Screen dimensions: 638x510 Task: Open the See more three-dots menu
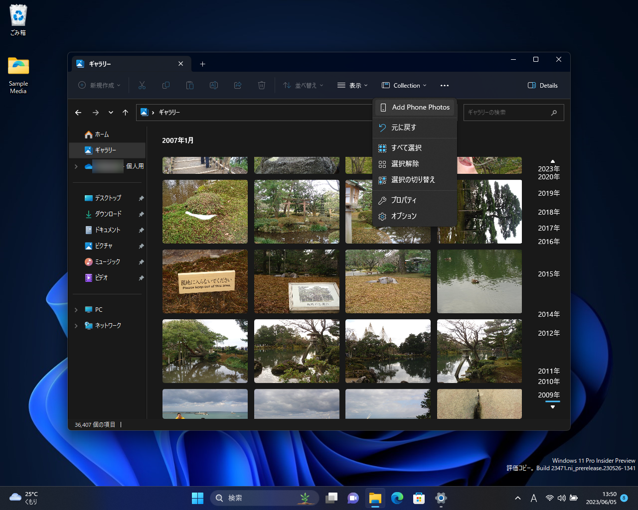445,85
